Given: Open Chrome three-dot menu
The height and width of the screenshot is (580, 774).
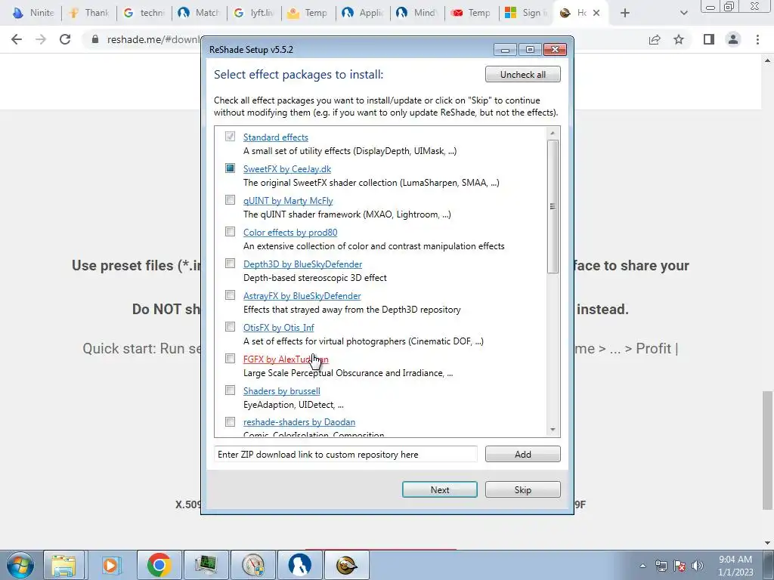Looking at the screenshot, I should pyautogui.click(x=757, y=39).
